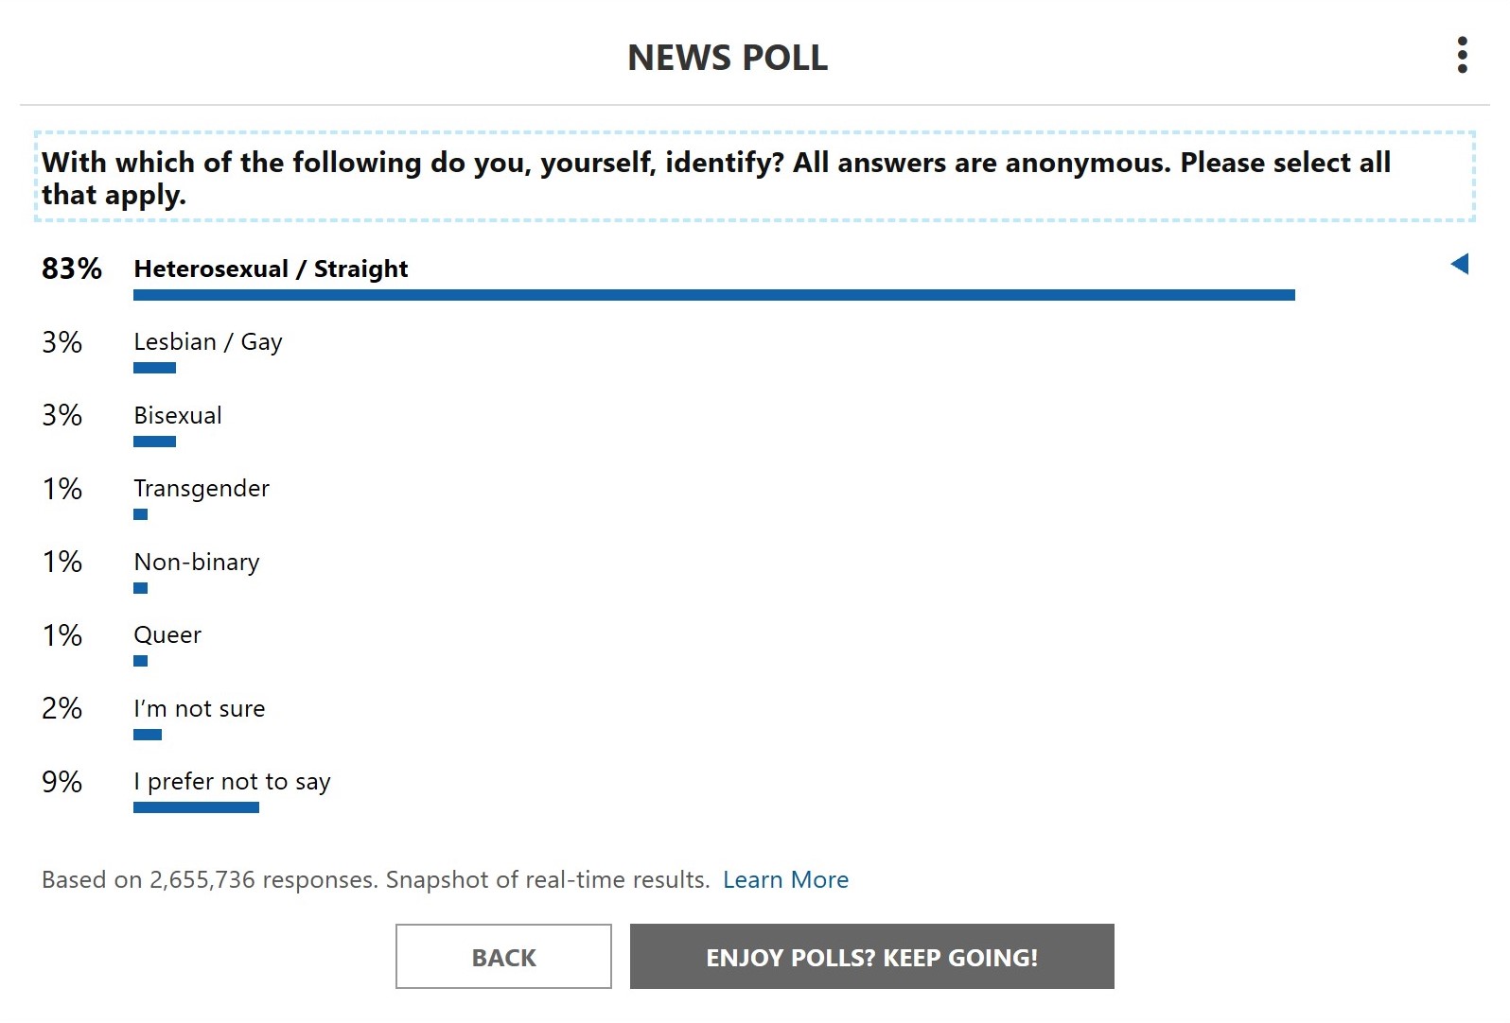The image size is (1510, 1023).
Task: Select the Transgender answer label
Action: point(202,489)
